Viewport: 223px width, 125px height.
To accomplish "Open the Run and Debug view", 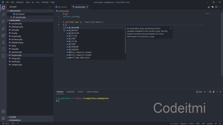I will 3,28.
